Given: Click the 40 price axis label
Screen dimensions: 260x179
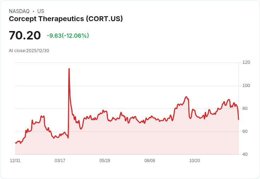Looking at the screenshot, I should (245, 154).
